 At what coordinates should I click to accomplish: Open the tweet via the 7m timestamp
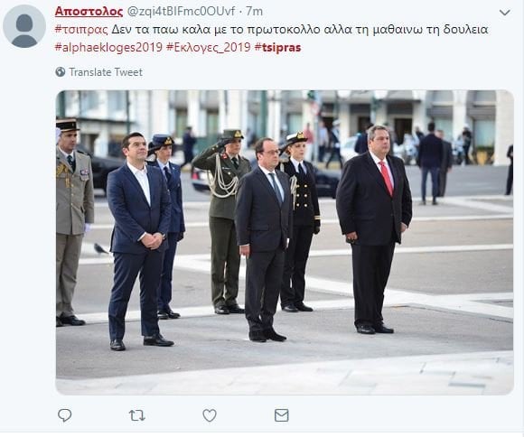click(254, 12)
